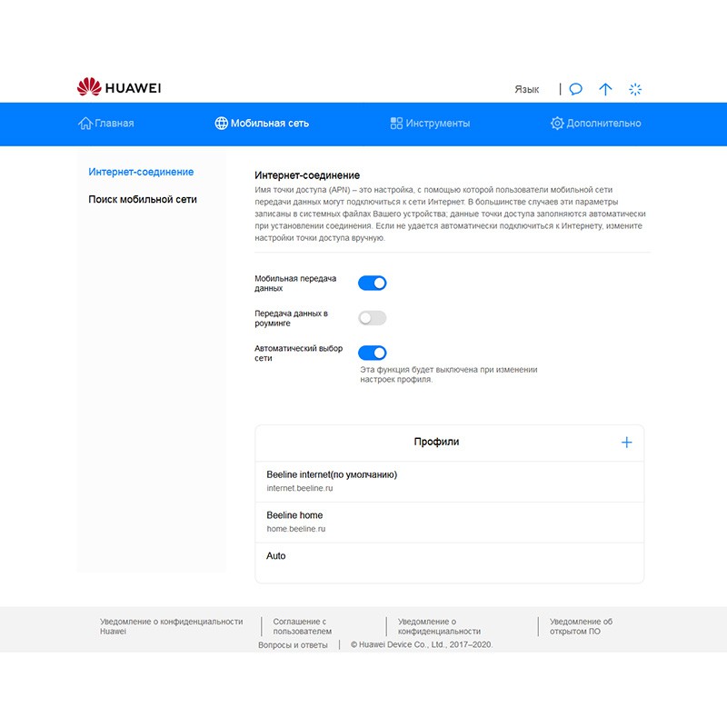This screenshot has width=727, height=727.
Task: Click the loading spinner status icon
Action: [636, 89]
